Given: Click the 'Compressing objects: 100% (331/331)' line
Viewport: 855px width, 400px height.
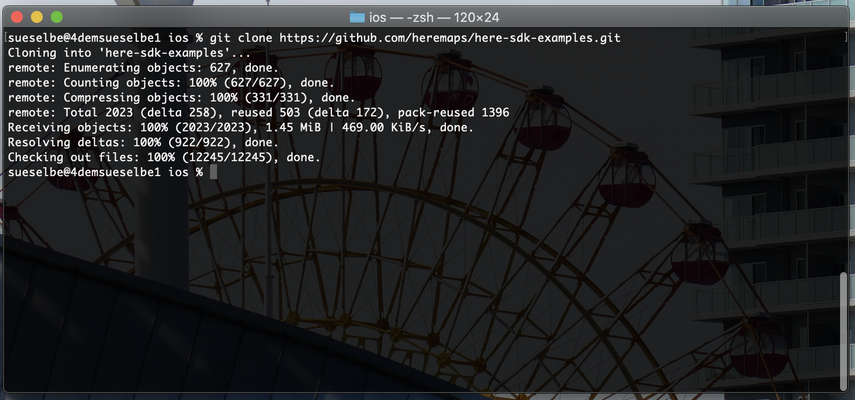Looking at the screenshot, I should [182, 98].
